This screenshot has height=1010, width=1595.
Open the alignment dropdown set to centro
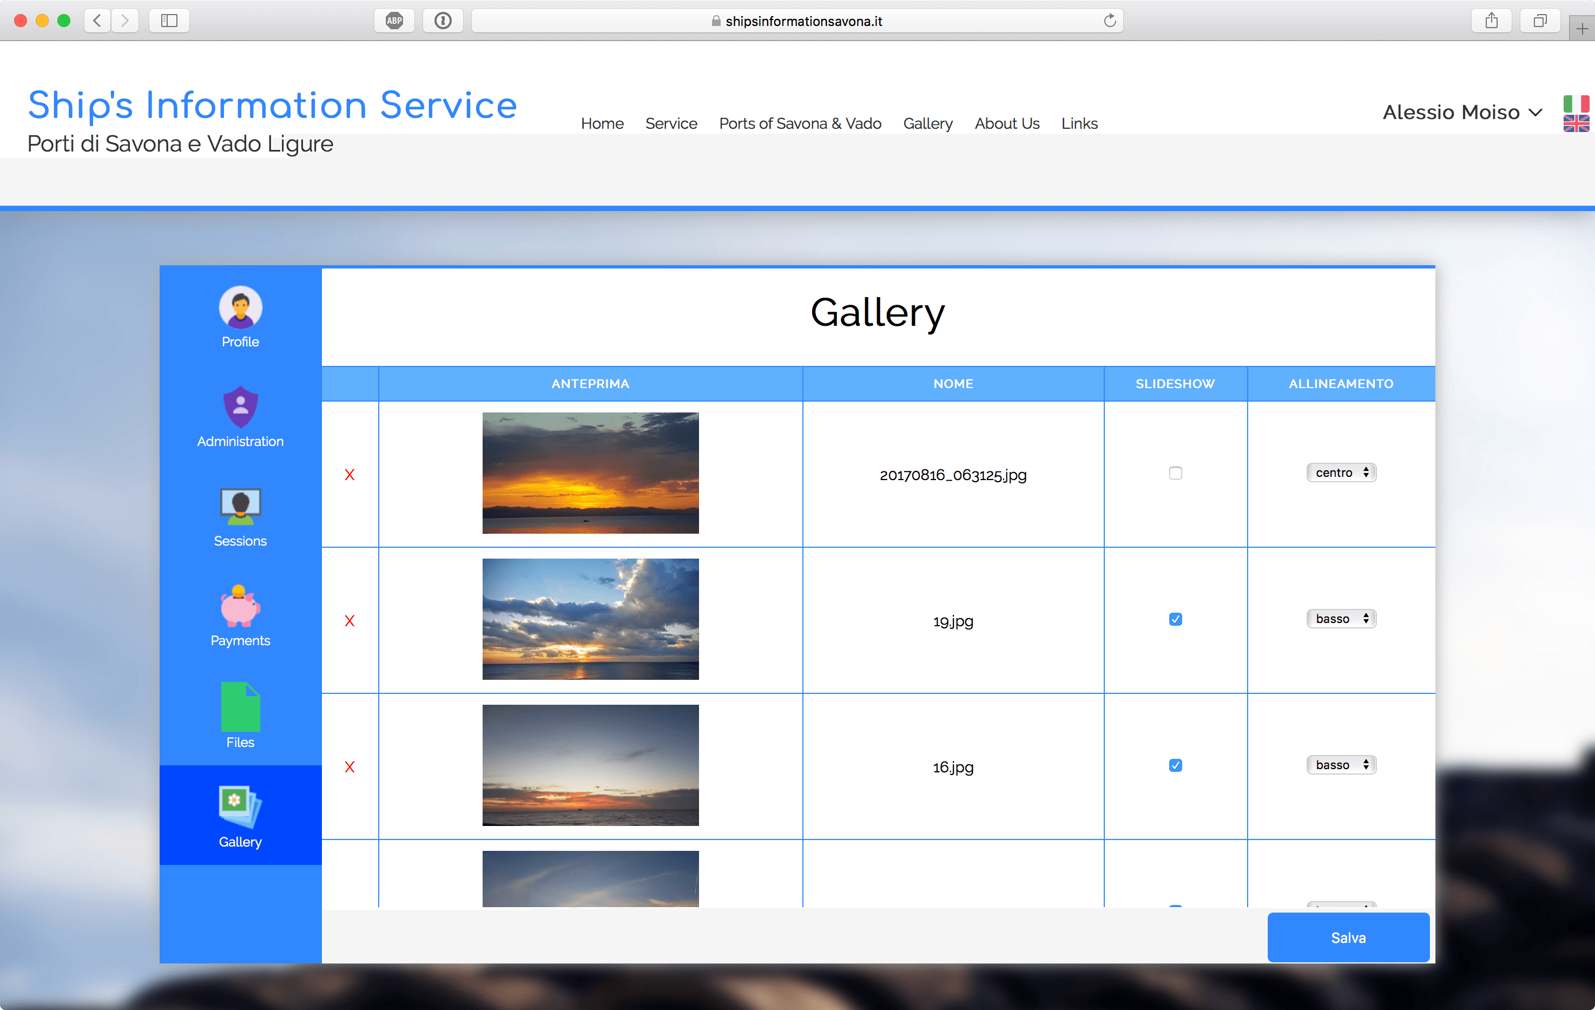pyautogui.click(x=1341, y=472)
